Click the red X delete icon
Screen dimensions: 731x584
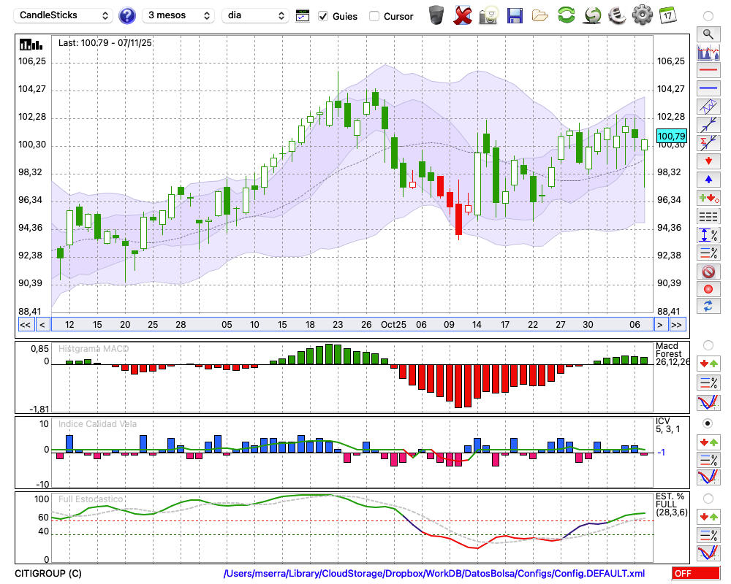(462, 15)
